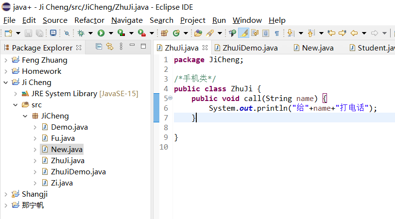Close the Package Explorer view

[x=79, y=48]
